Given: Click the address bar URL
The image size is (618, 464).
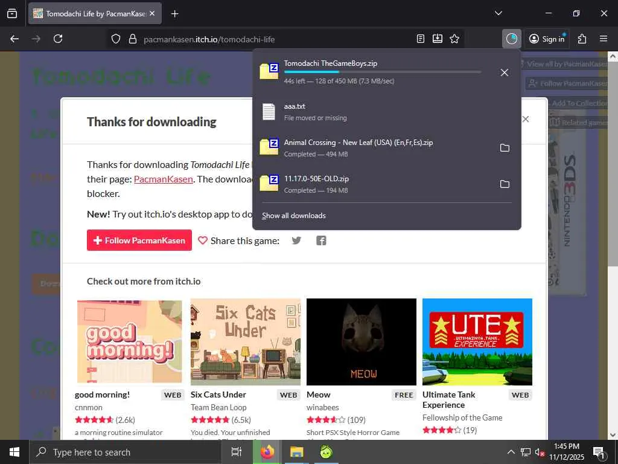Looking at the screenshot, I should tap(209, 39).
